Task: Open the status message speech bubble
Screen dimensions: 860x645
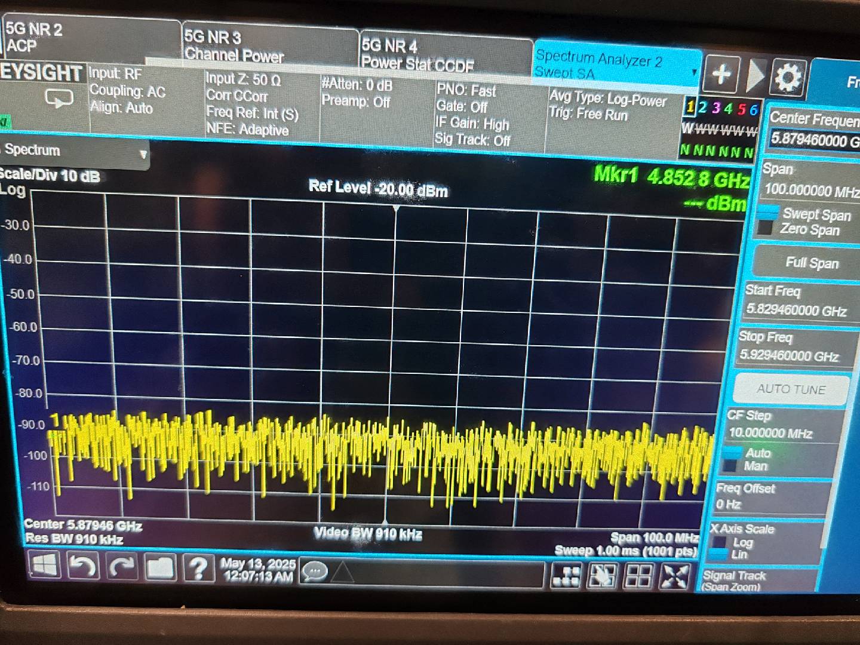Action: point(315,572)
